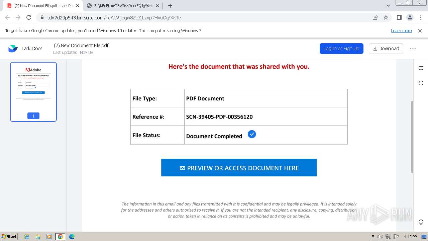Open Chrome three-dot menu
428x241 pixels.
(421, 17)
